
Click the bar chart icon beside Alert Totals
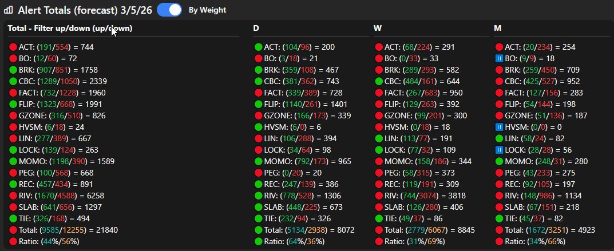tap(9, 10)
